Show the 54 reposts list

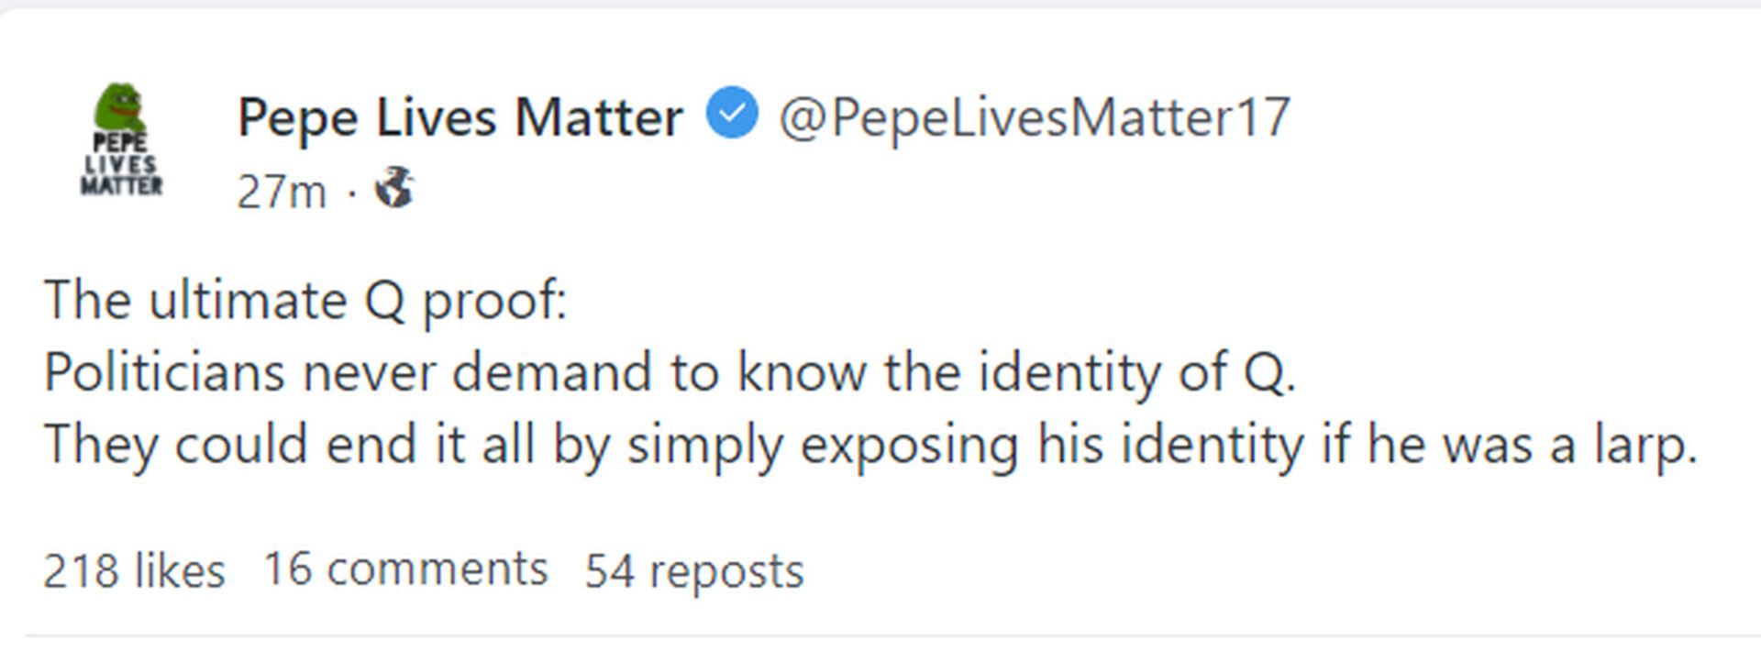tap(694, 570)
